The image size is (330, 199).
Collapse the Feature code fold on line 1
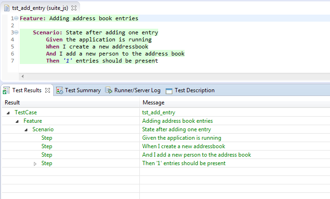(x=16, y=18)
